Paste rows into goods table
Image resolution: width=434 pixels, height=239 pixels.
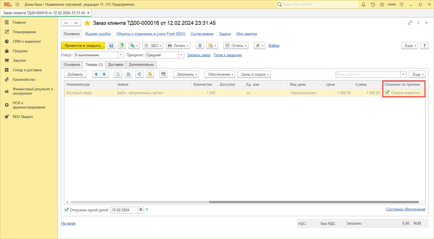point(129,75)
